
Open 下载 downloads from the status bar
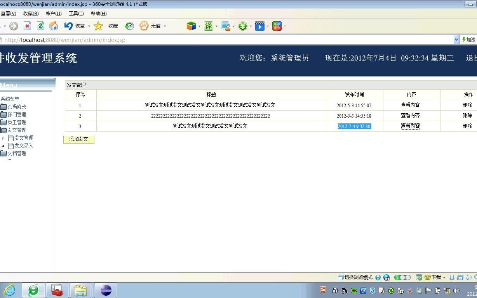click(434, 277)
